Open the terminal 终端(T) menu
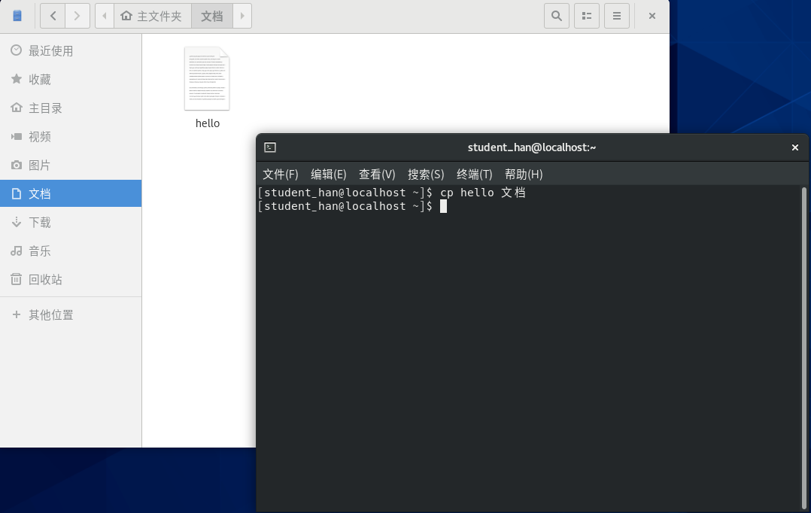Viewport: 811px width, 513px height. pos(474,175)
